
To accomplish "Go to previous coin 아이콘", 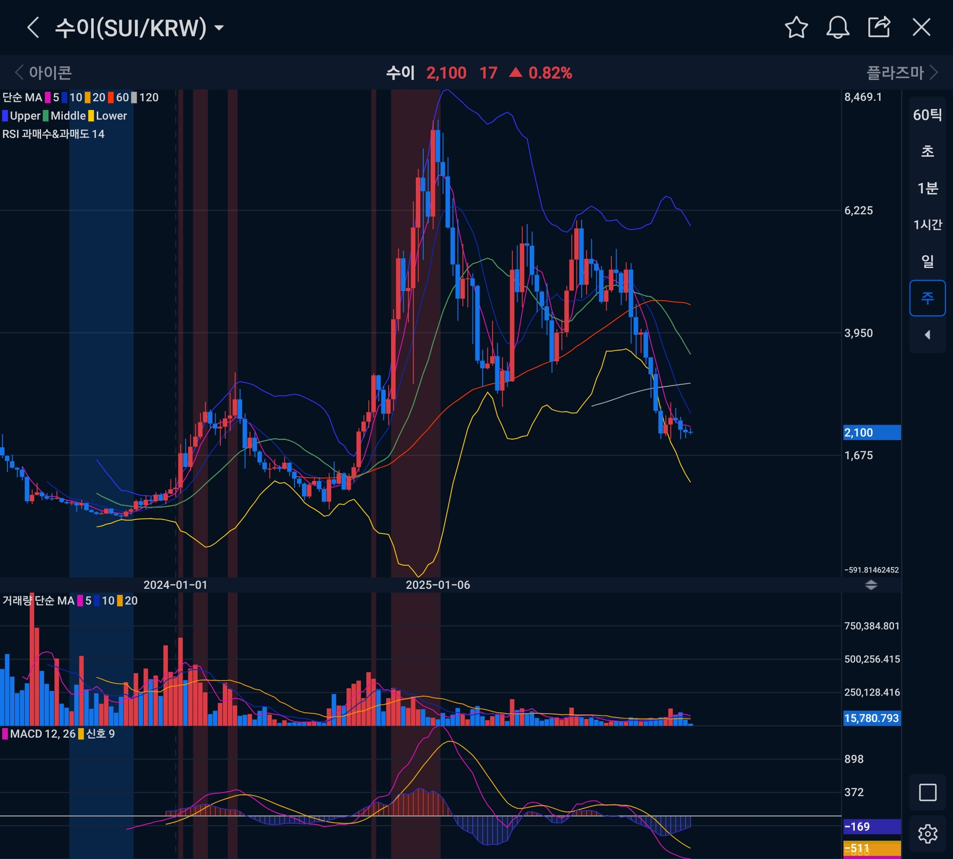I will point(43,73).
